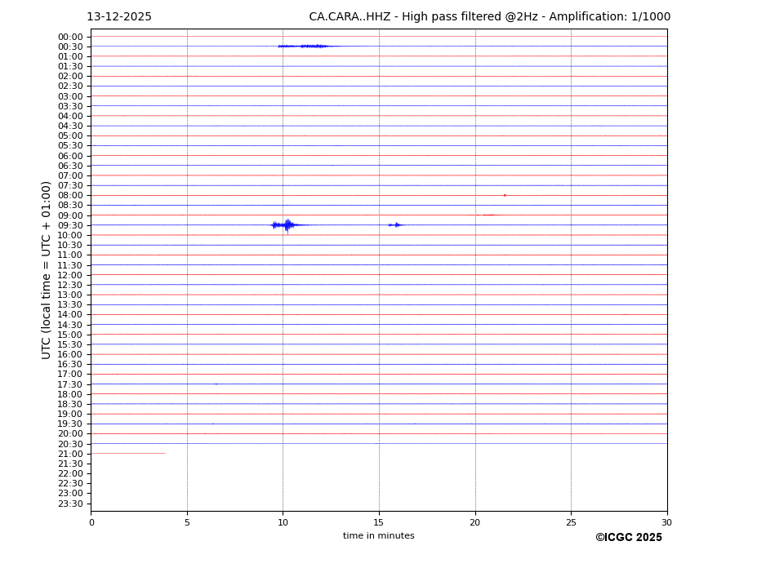Click the date label 13-12-2025
757x568 pixels.
(119, 17)
